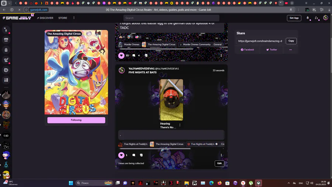The height and width of the screenshot is (187, 332).
Task: Open the Sonic community in sidebar
Action: pos(6,155)
